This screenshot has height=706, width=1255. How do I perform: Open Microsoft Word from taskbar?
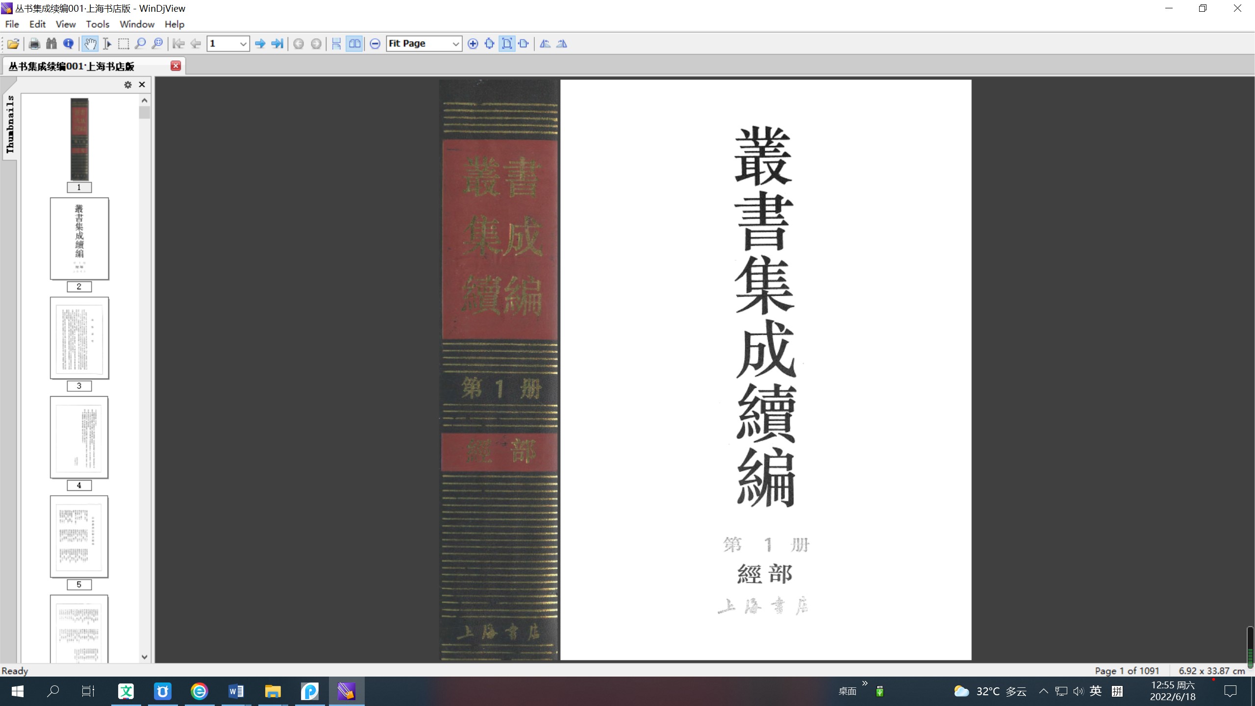click(236, 691)
